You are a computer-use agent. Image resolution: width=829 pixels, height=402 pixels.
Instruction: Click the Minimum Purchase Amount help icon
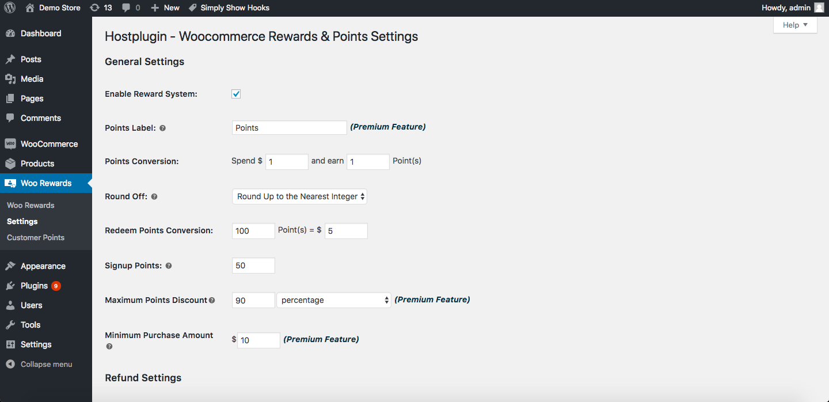[109, 347]
